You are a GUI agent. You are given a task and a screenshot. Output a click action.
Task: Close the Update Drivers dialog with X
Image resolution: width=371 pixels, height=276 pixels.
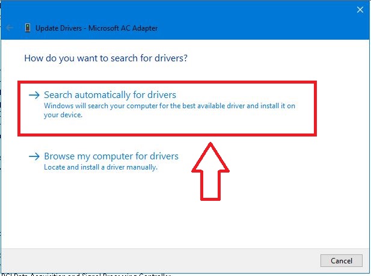coord(360,10)
